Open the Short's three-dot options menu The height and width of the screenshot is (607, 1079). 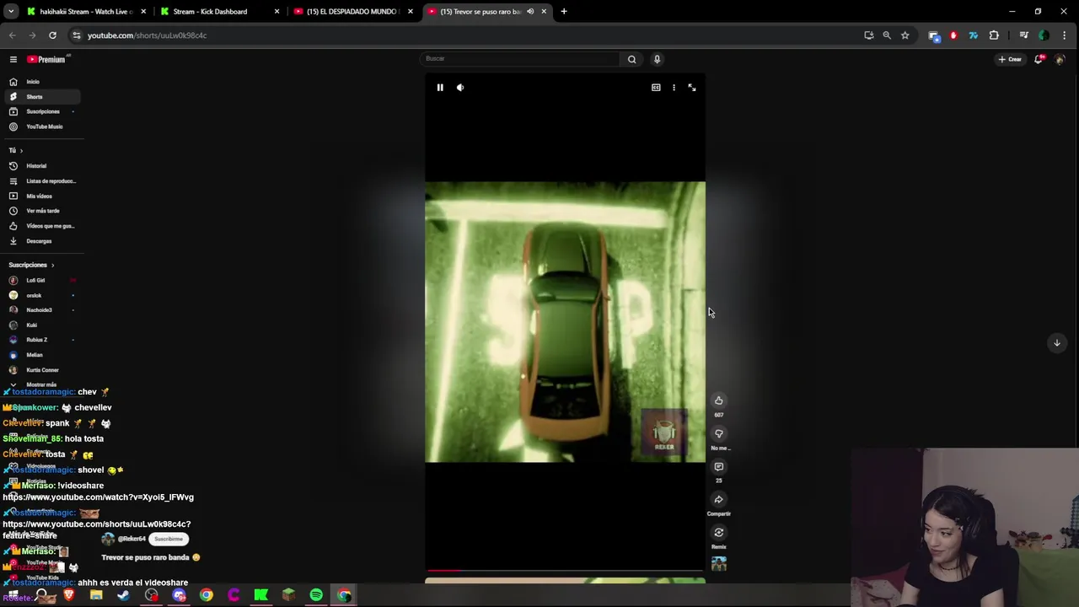click(674, 88)
